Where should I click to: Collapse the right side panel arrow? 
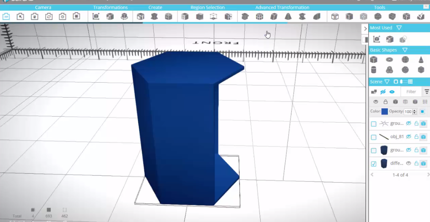click(x=365, y=28)
